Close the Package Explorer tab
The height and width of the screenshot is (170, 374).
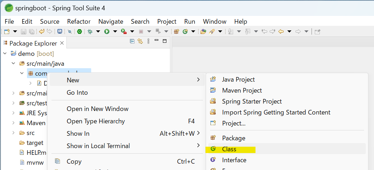click(62, 43)
